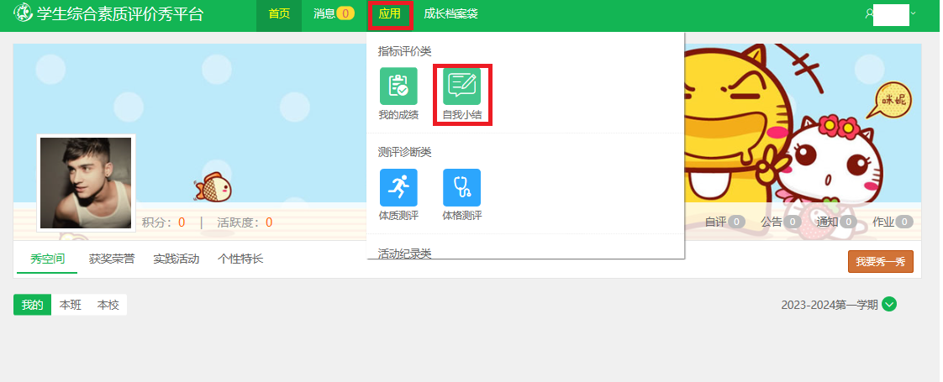Expand the user account dropdown arrow
The width and height of the screenshot is (943, 382).
pyautogui.click(x=913, y=13)
